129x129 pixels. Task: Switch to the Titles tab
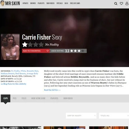point(24,98)
